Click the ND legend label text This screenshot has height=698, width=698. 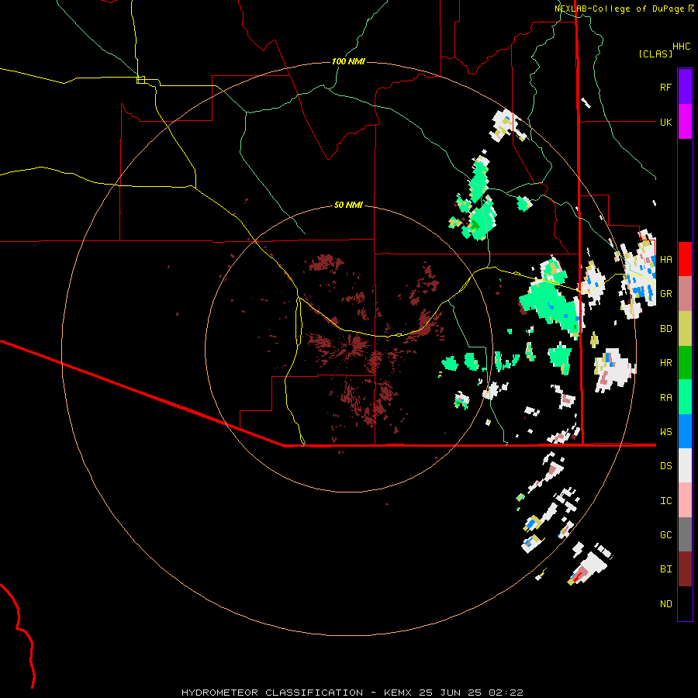665,603
